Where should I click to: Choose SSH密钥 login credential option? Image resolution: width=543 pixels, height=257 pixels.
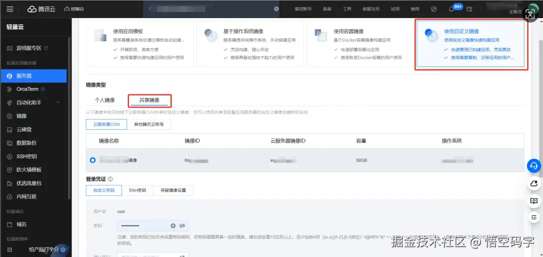click(137, 190)
